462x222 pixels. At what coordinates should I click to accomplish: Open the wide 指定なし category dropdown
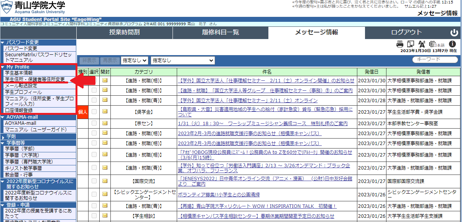(183, 60)
